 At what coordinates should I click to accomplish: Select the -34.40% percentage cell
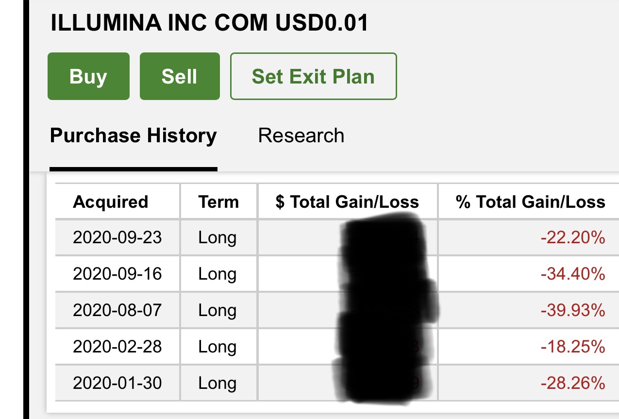tap(573, 274)
